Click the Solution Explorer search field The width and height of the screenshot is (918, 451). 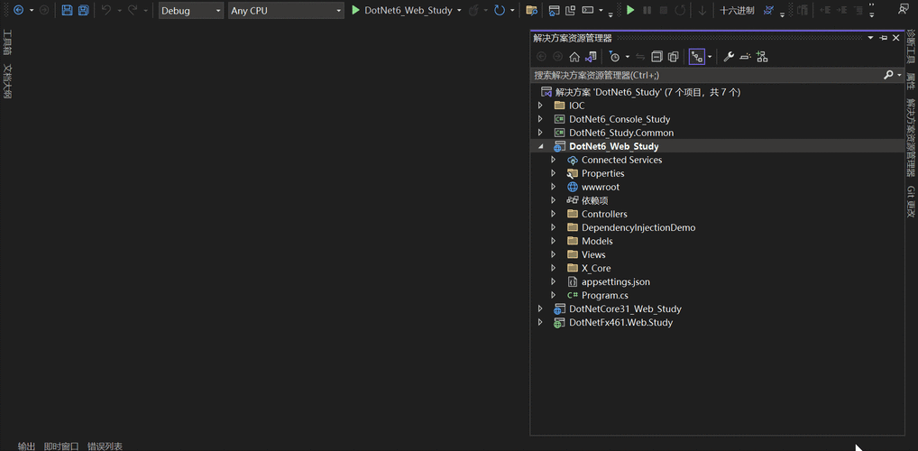(x=707, y=75)
